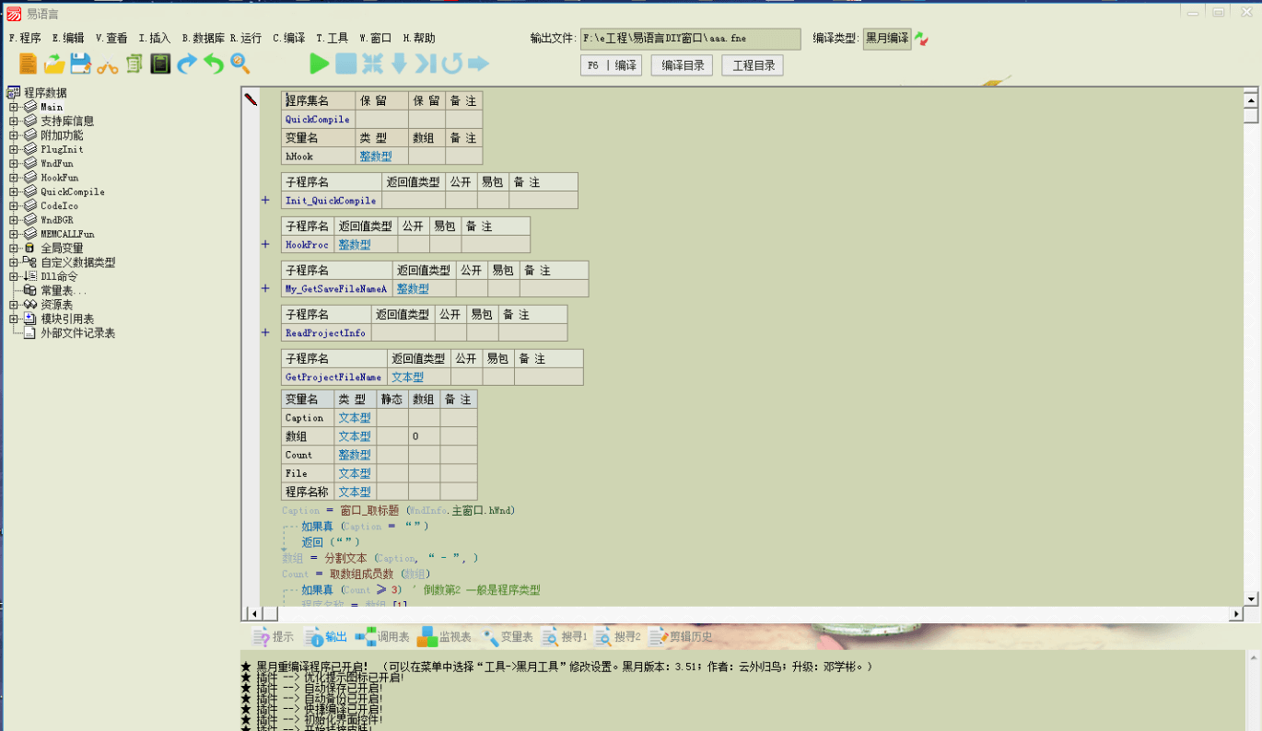The image size is (1262, 731).
Task: Open the T.工具 menu
Action: (x=331, y=38)
